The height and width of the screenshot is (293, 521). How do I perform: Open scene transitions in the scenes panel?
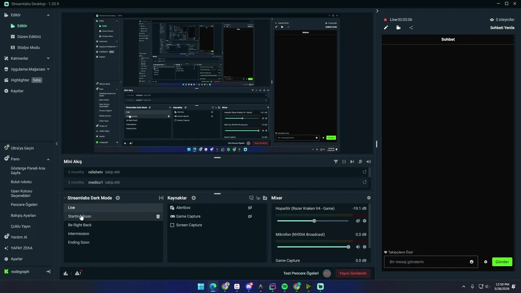pyautogui.click(x=161, y=198)
